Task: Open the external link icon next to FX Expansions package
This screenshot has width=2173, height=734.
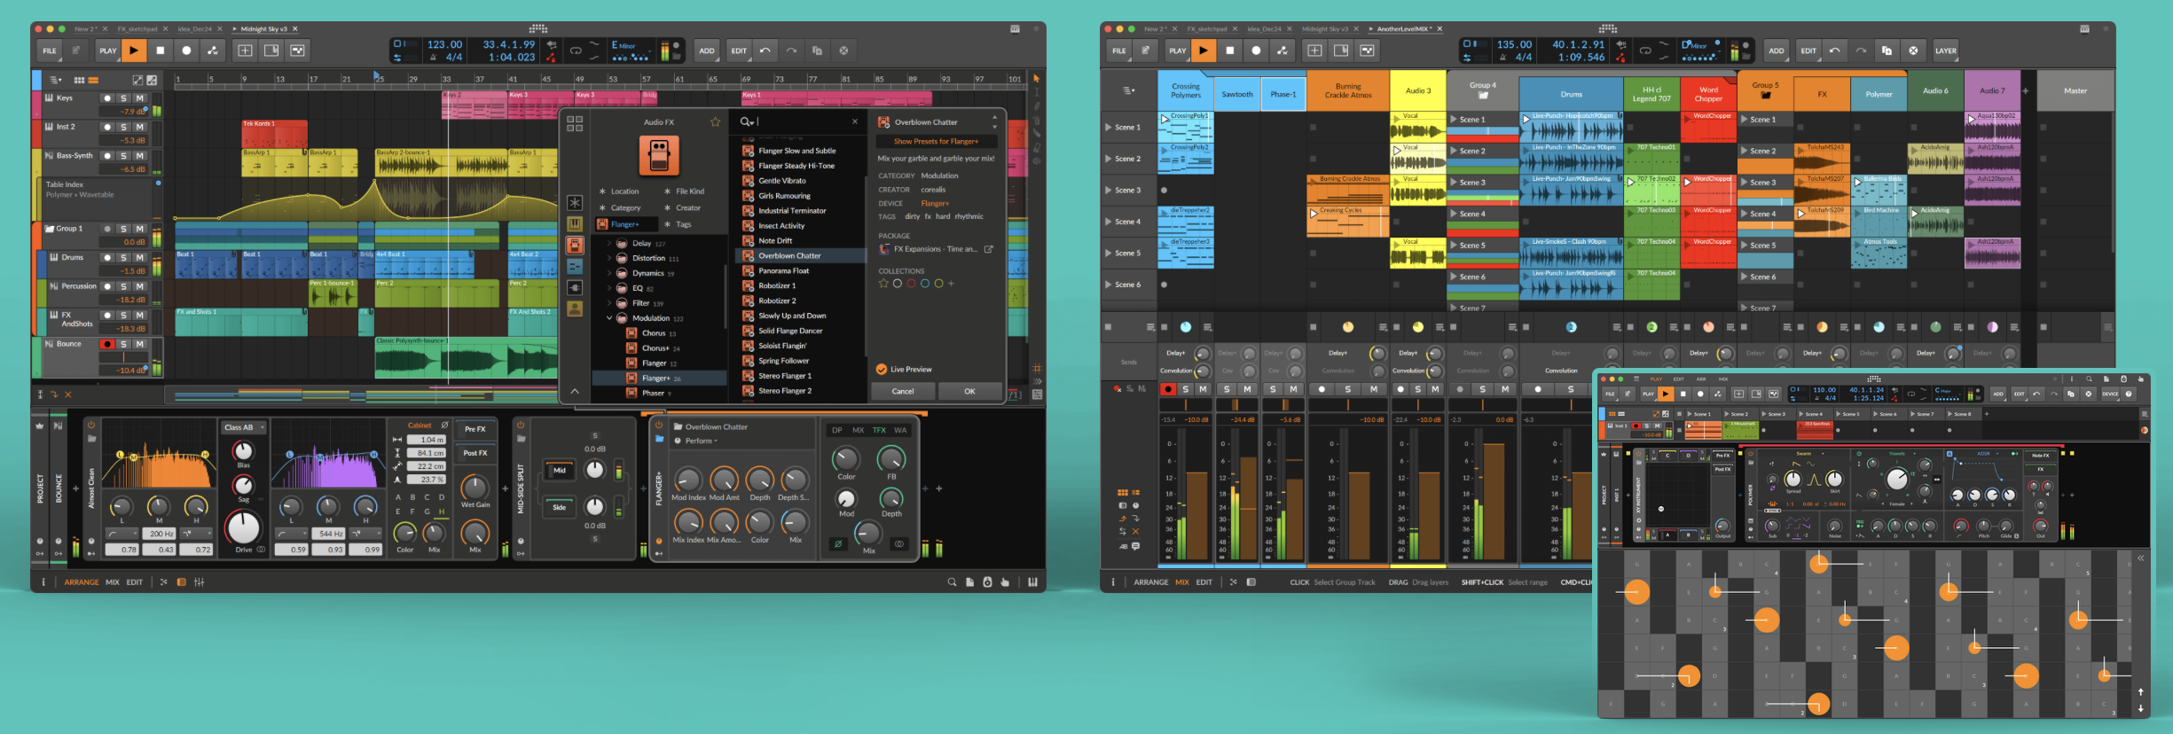Action: (x=989, y=249)
